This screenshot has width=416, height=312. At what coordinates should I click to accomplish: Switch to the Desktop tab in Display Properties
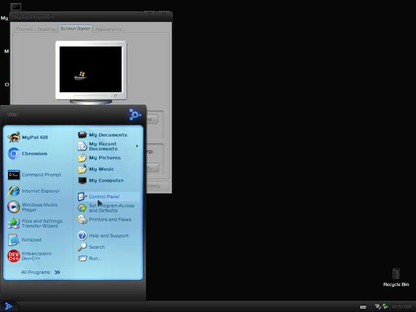point(46,29)
